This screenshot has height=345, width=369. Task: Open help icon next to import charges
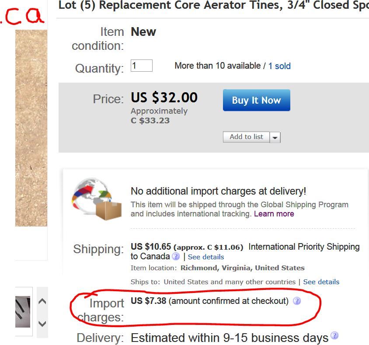(x=297, y=301)
